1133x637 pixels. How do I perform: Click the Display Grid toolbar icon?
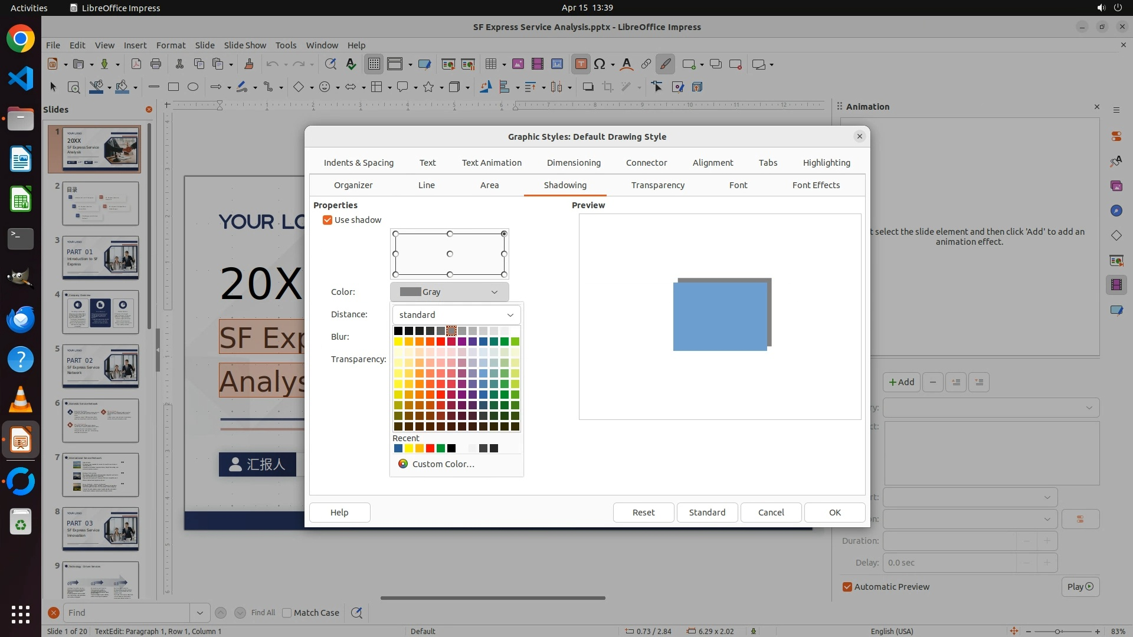coord(374,64)
